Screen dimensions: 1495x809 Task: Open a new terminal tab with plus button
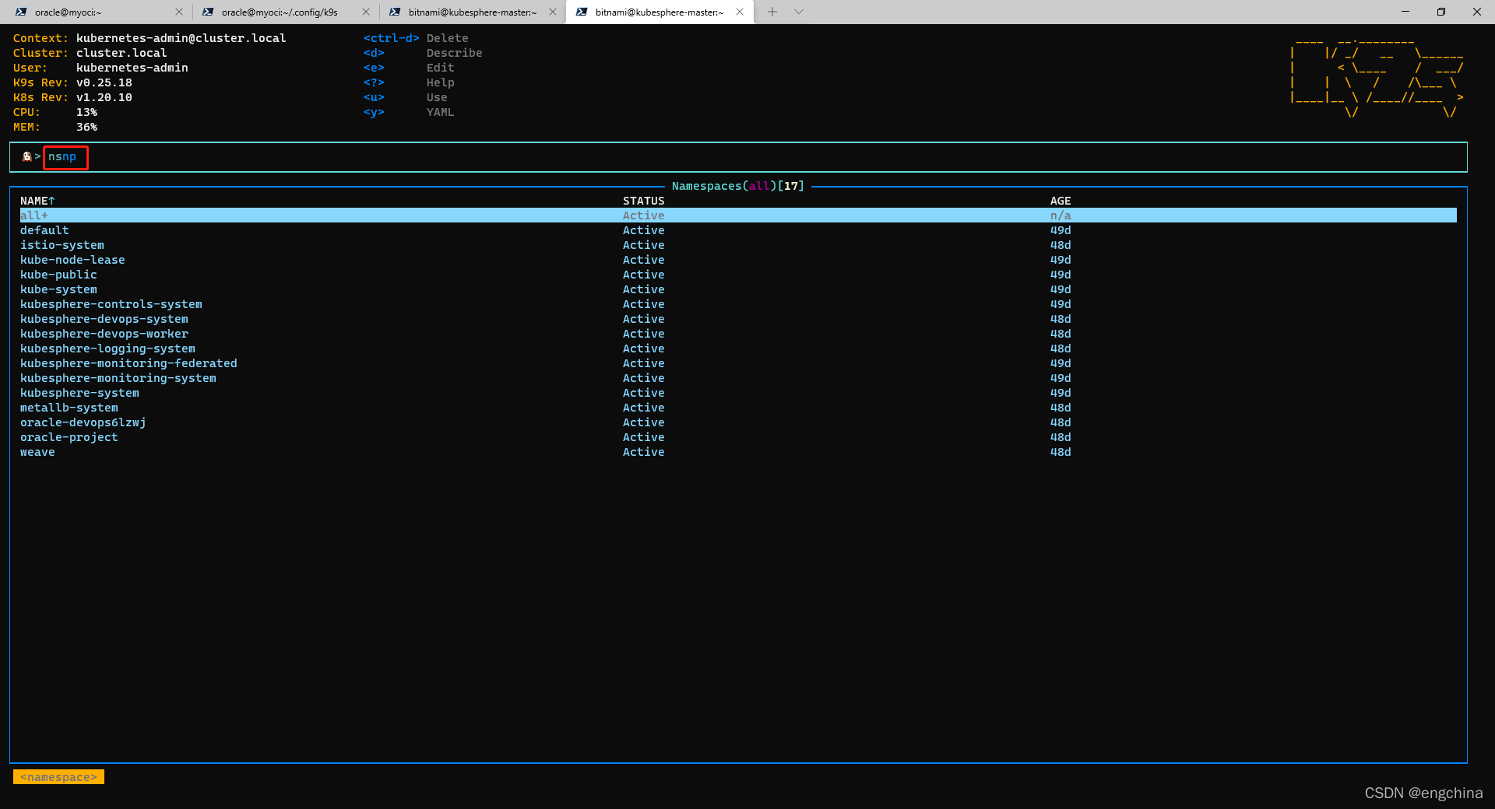click(772, 12)
